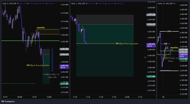
Task: Select the green profit zone on the 1-minute chart
Action: [x=105, y=50]
